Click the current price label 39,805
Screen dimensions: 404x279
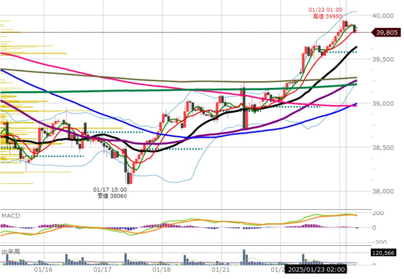point(386,33)
